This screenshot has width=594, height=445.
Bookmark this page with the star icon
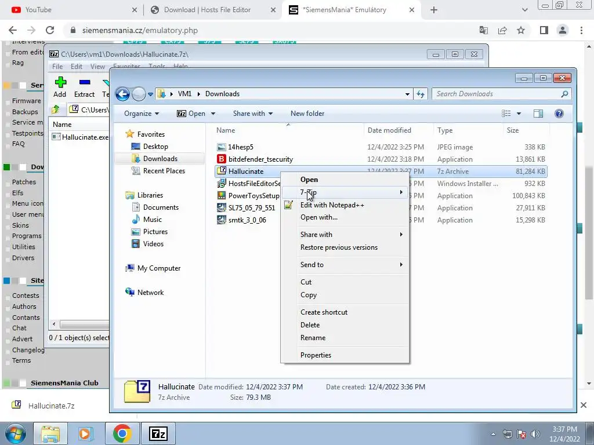tap(521, 30)
